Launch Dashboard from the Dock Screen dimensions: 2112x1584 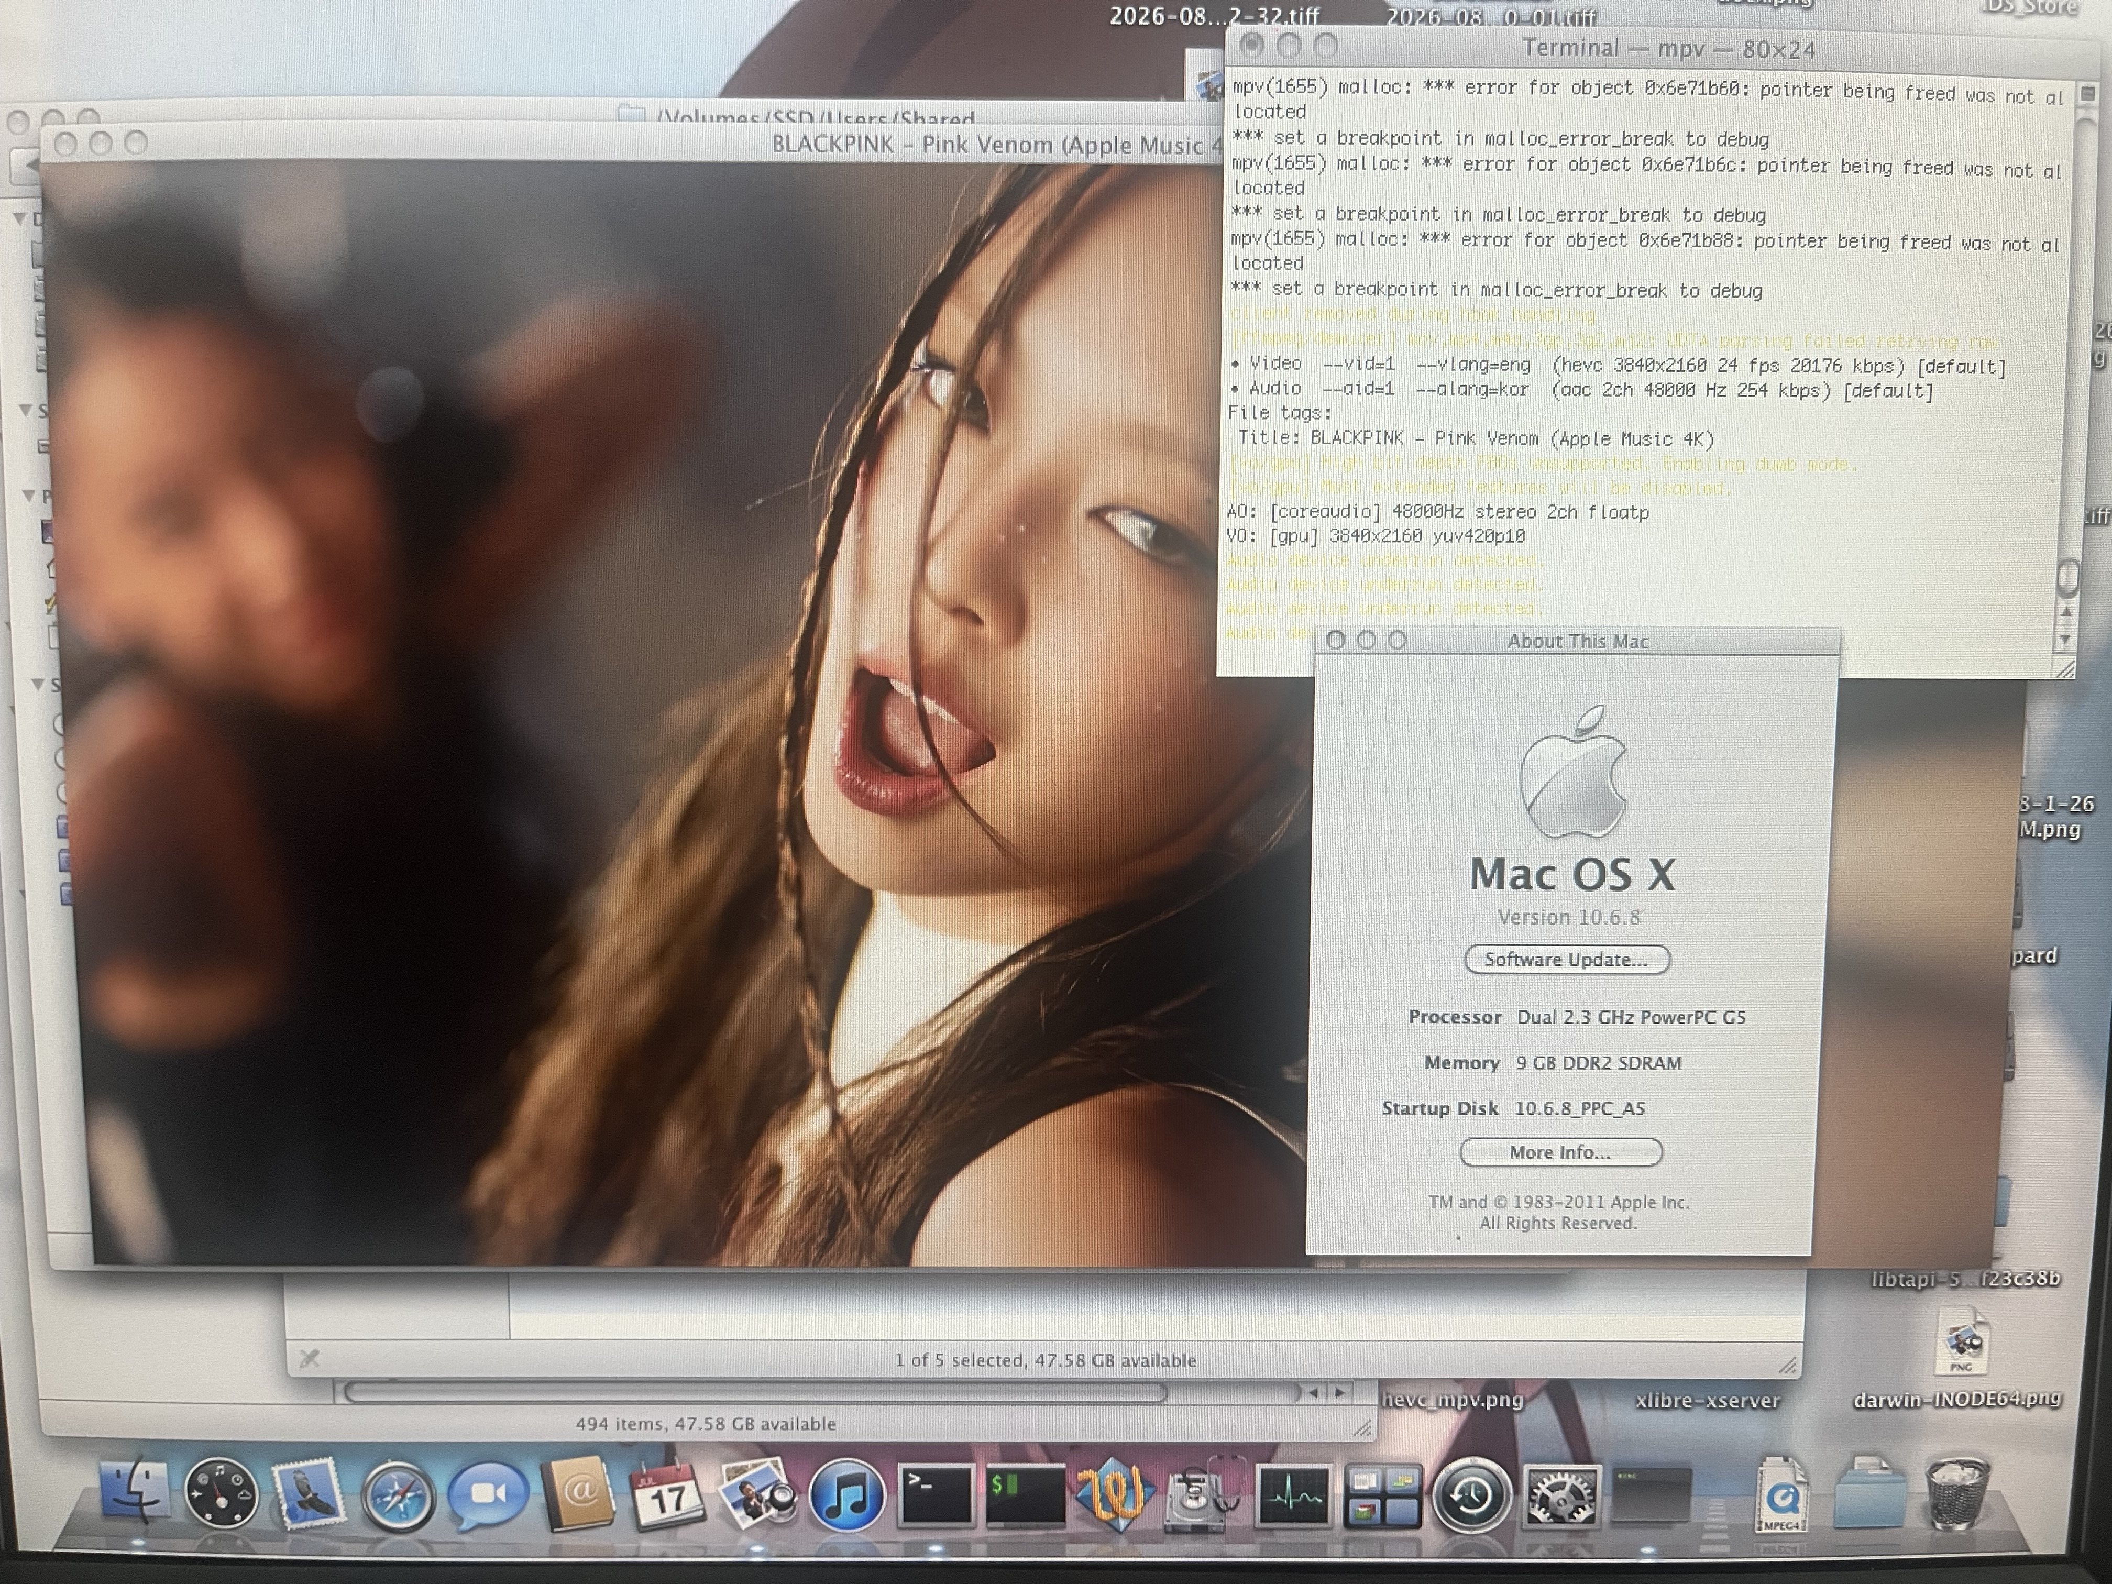(221, 1494)
